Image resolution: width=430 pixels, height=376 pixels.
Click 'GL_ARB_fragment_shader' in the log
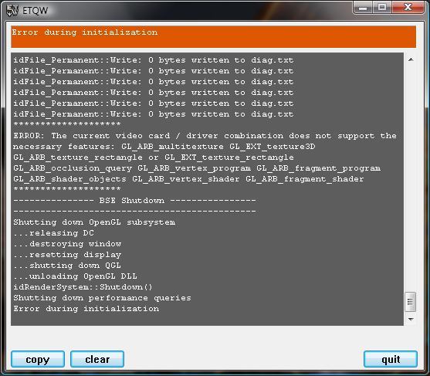coord(304,179)
